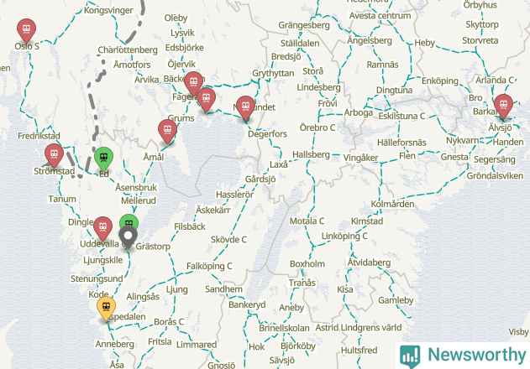The height and width of the screenshot is (369, 530).
Task: Select the red train marker near Degerfors
Action: (x=246, y=107)
